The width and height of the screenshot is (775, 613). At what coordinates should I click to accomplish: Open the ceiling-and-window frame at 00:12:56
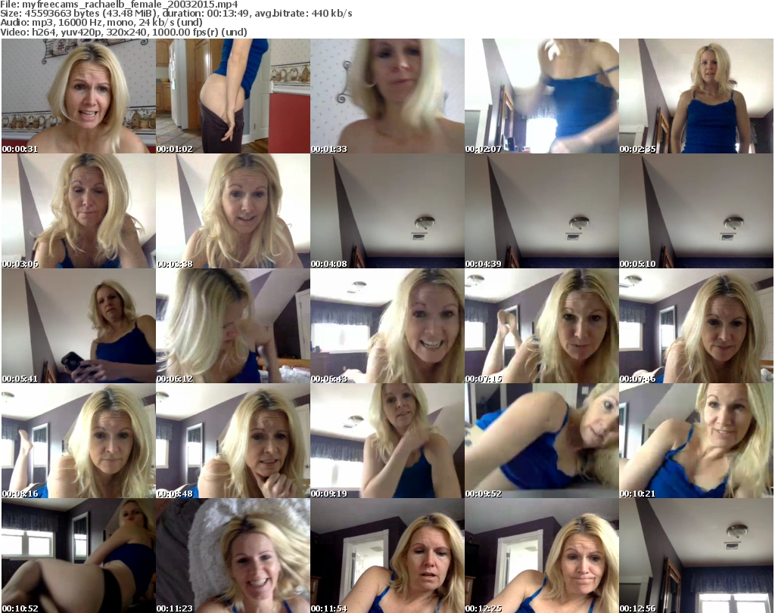tap(696, 556)
